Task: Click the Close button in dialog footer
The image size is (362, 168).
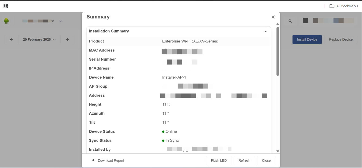Action: [266, 160]
